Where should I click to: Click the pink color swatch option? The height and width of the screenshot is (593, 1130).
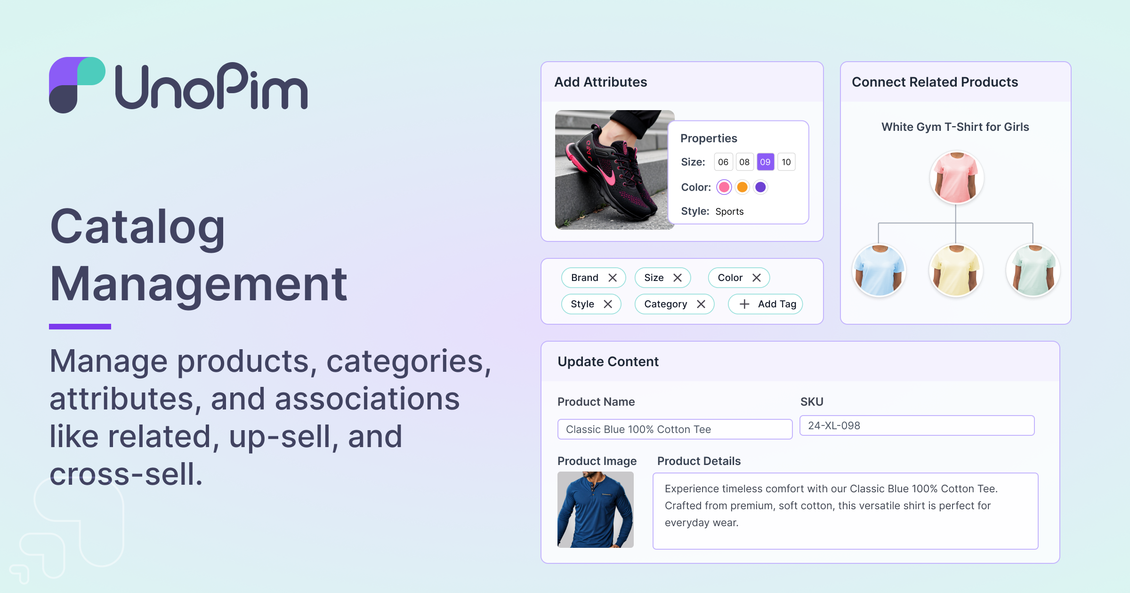722,187
